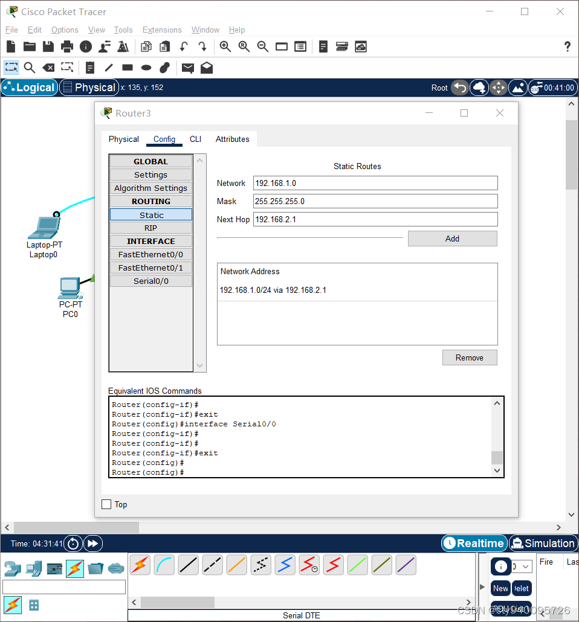Click the Undo arrow icon

[x=184, y=47]
